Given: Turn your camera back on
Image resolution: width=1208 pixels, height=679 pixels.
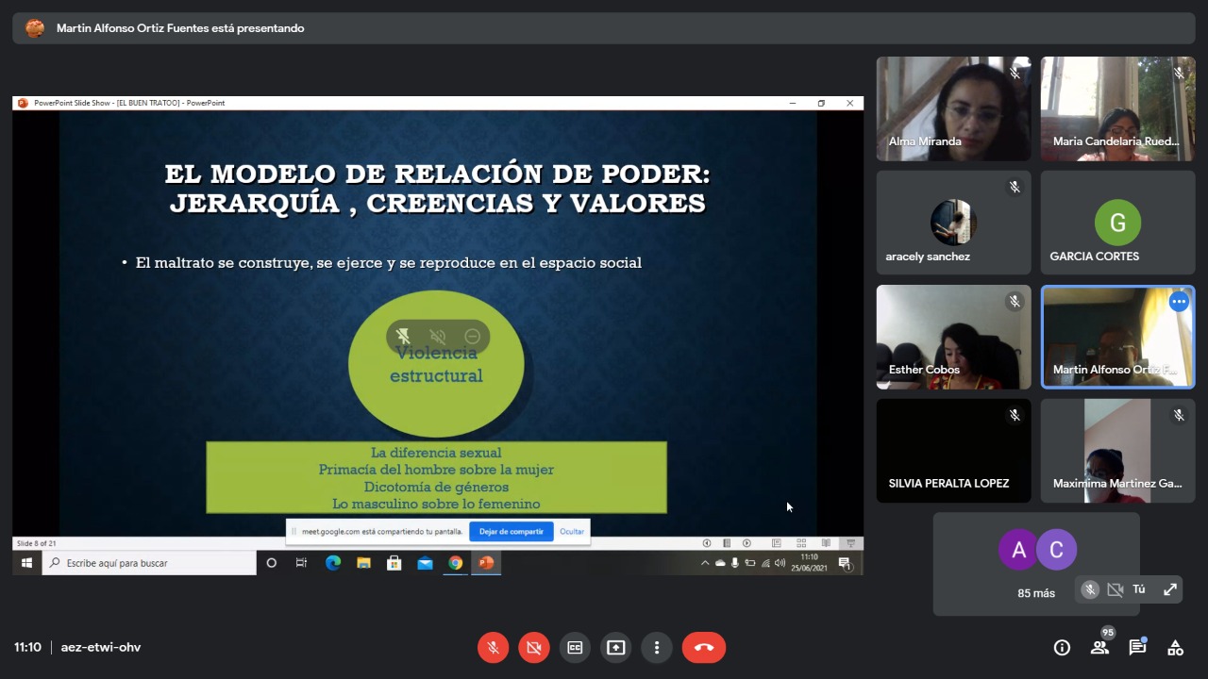Looking at the screenshot, I should 533,647.
